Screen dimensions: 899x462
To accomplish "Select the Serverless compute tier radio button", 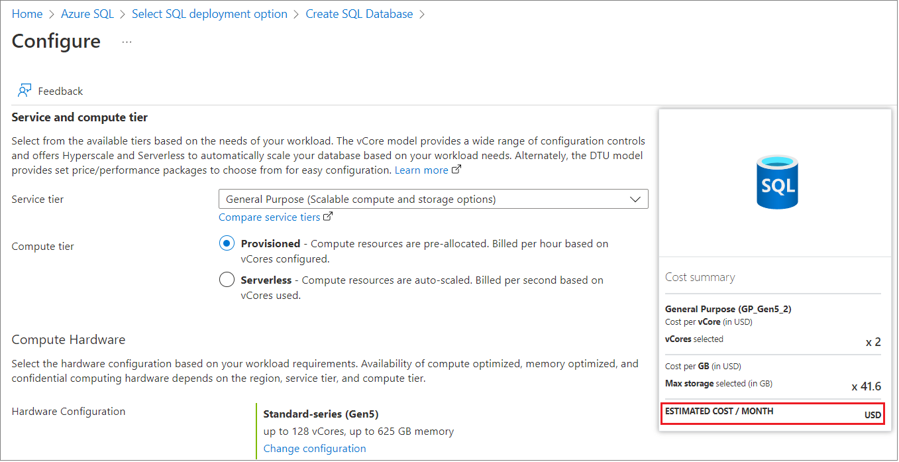I will 227,280.
